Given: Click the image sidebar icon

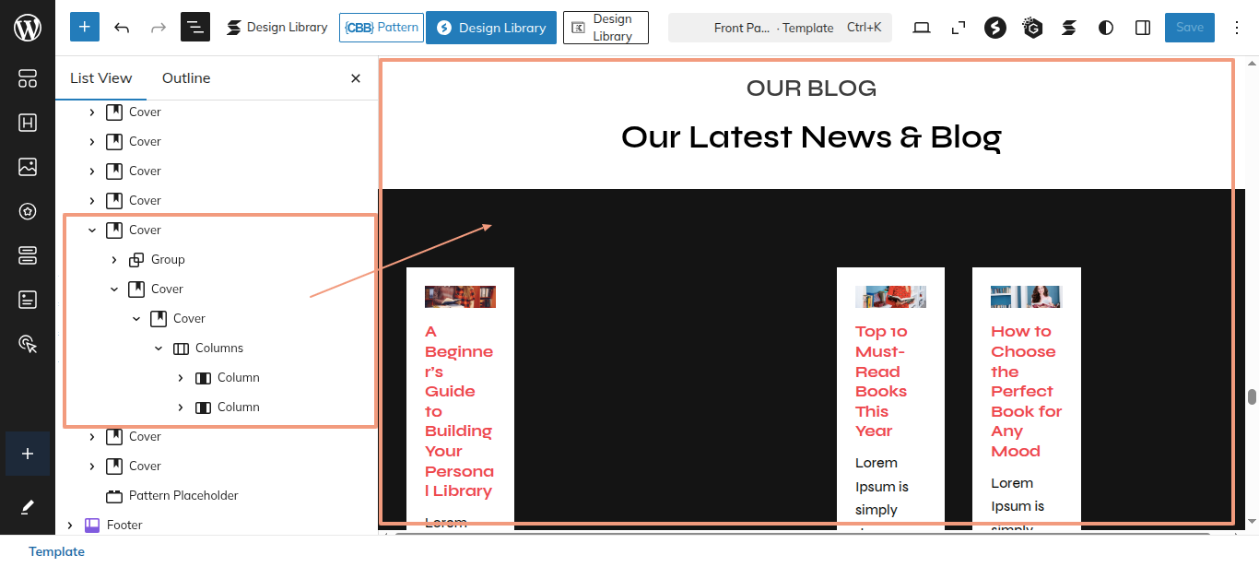Looking at the screenshot, I should (x=28, y=167).
